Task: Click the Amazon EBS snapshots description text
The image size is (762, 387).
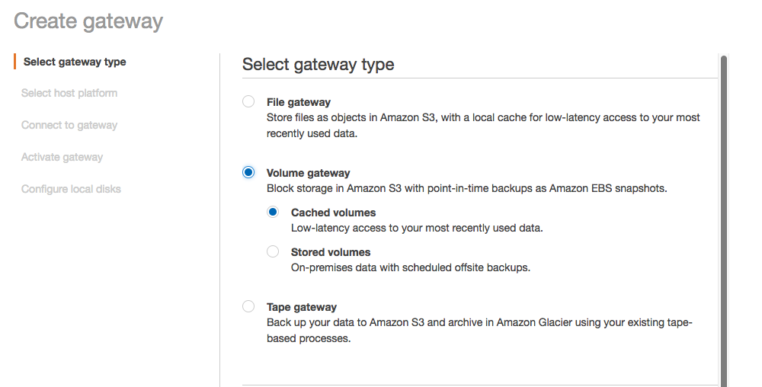Action: [466, 188]
